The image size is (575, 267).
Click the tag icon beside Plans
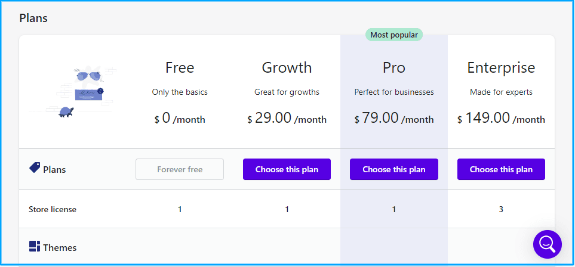[35, 169]
